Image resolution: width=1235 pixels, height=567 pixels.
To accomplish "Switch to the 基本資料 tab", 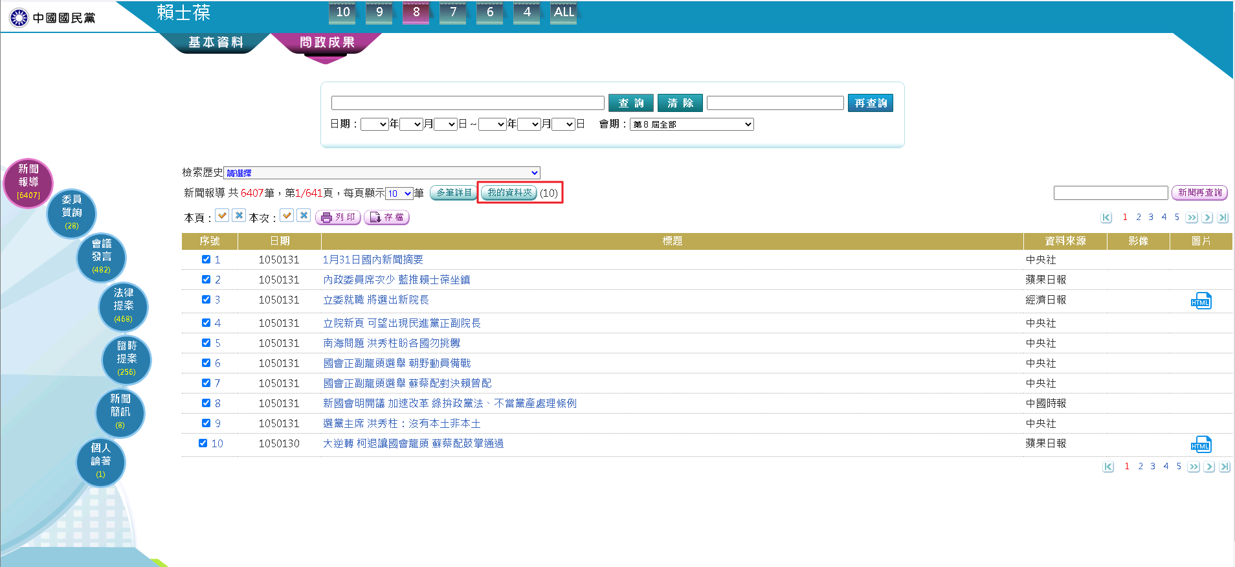I will pos(216,43).
